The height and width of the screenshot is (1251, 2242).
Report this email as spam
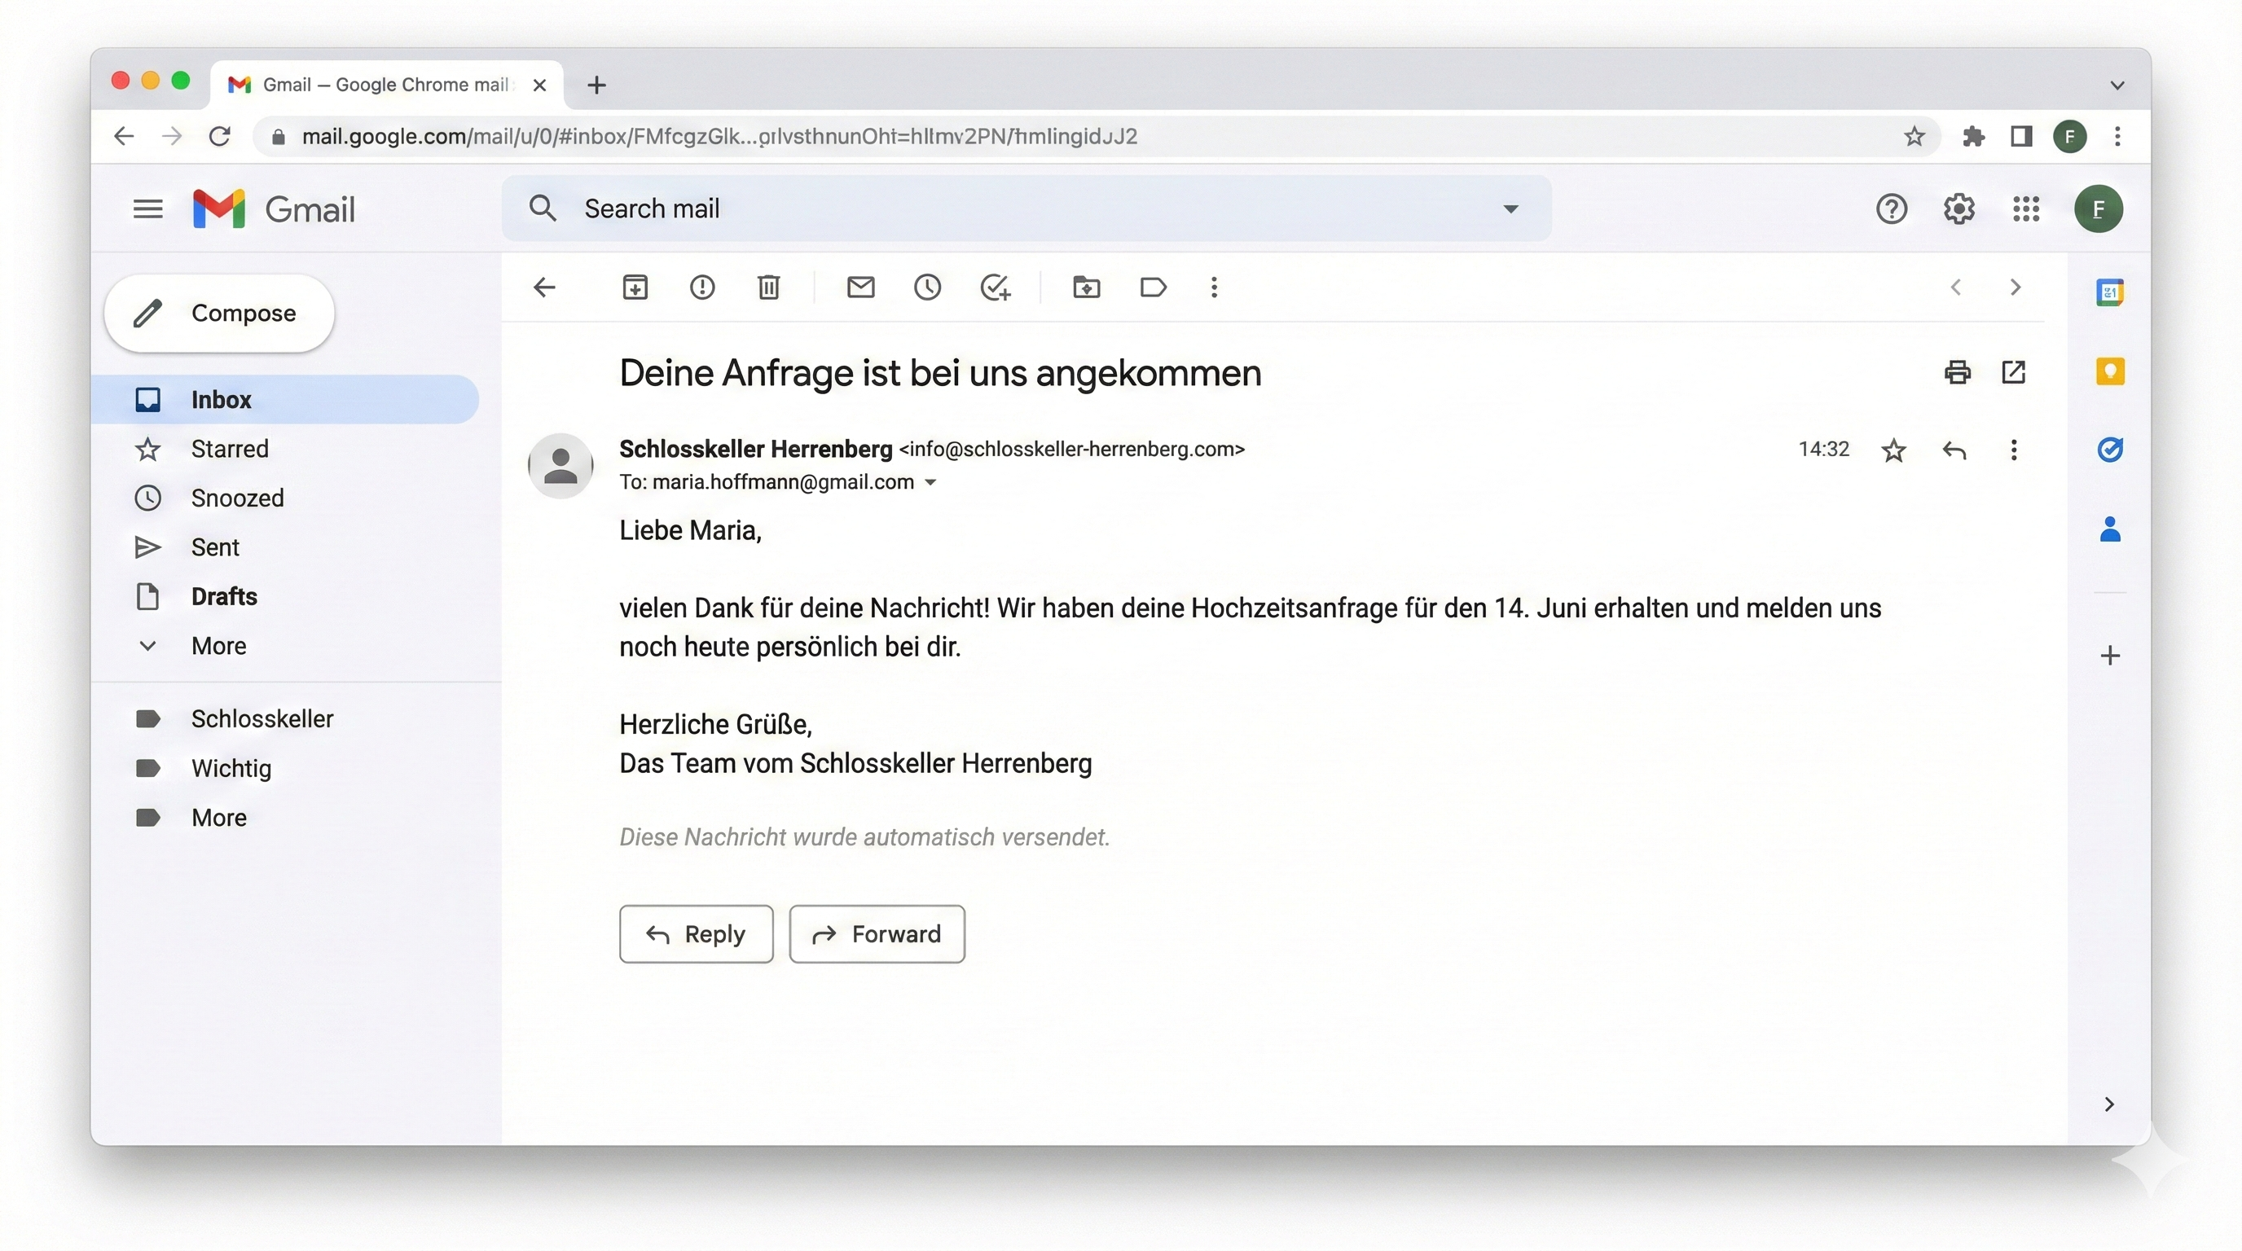(x=701, y=287)
